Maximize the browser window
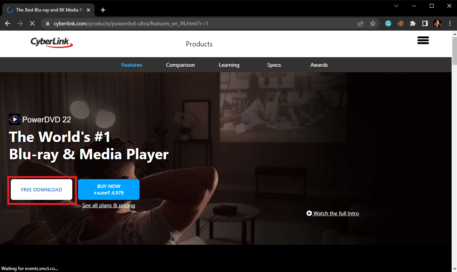The height and width of the screenshot is (272, 457). coord(432,6)
